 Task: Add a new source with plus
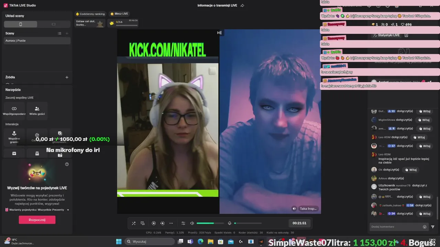tap(67, 77)
